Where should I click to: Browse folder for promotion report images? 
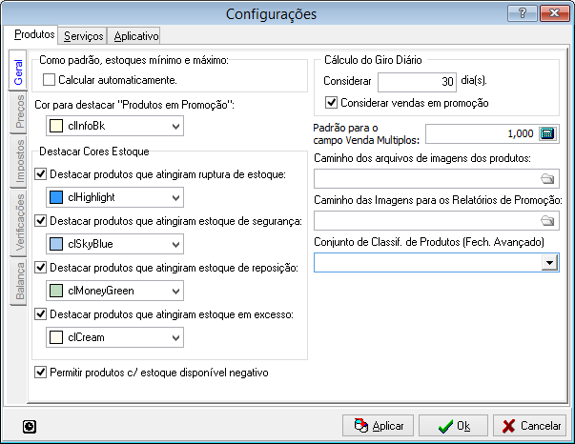tap(547, 220)
